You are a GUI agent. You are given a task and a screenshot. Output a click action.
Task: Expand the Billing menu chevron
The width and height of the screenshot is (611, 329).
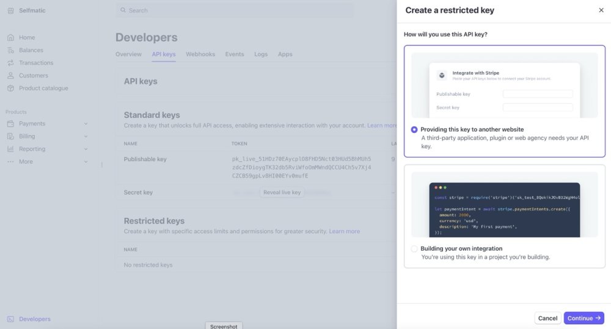pyautogui.click(x=86, y=136)
